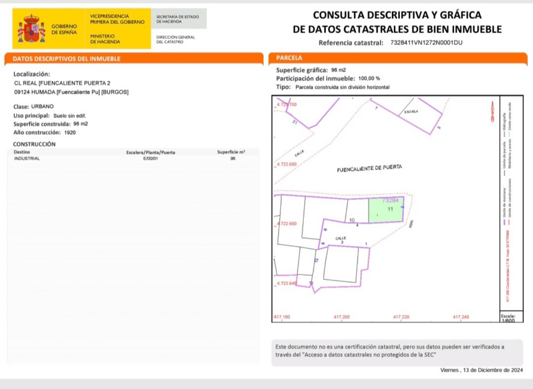Click the Spanish coat of arms emblem
The image size is (533, 389).
click(x=31, y=29)
